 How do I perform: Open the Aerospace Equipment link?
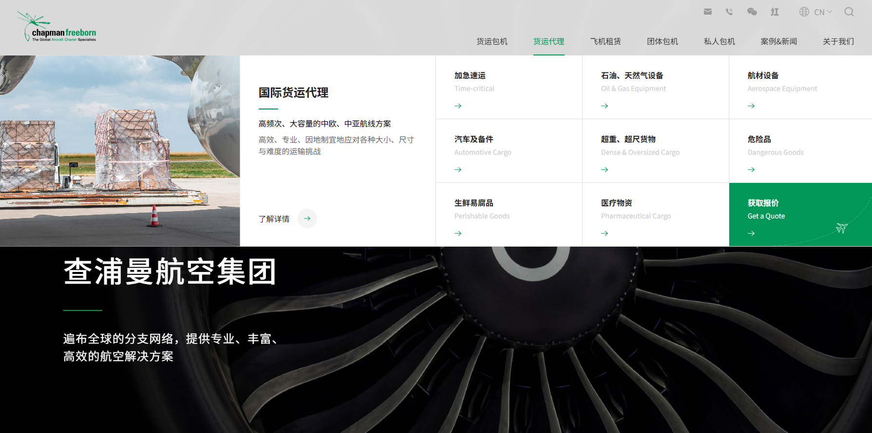[x=782, y=89]
